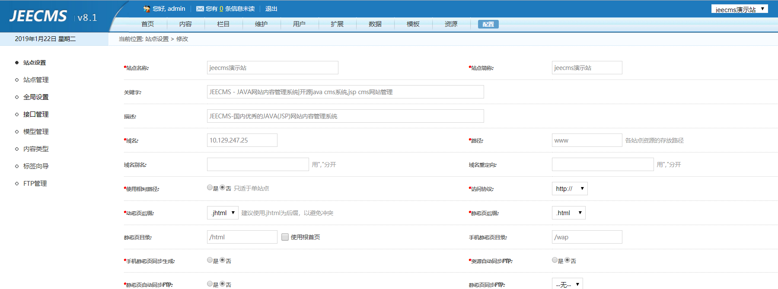
Task: Switch to the 内容 menu tab
Action: pyautogui.click(x=185, y=24)
